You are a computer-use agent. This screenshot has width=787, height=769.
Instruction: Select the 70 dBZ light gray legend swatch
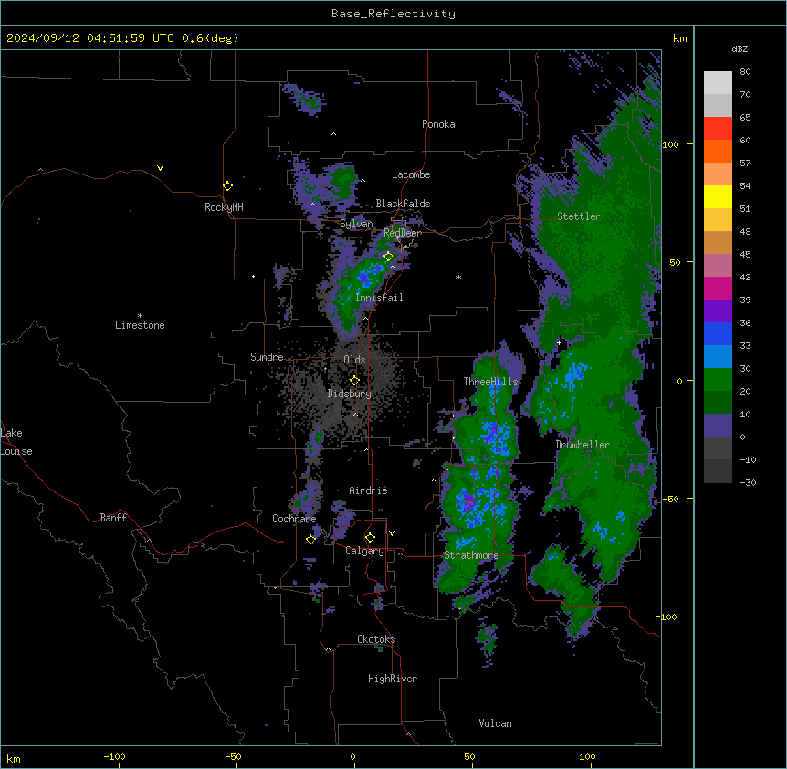[x=718, y=83]
